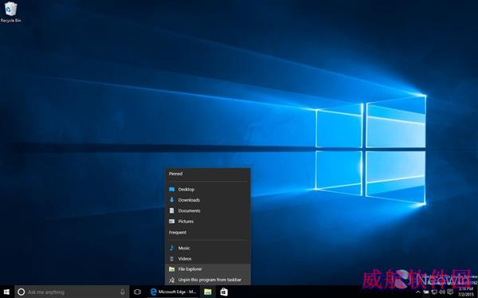The height and width of the screenshot is (298, 478).
Task: Click the File Explorer taskbar icon
Action: pos(208,292)
